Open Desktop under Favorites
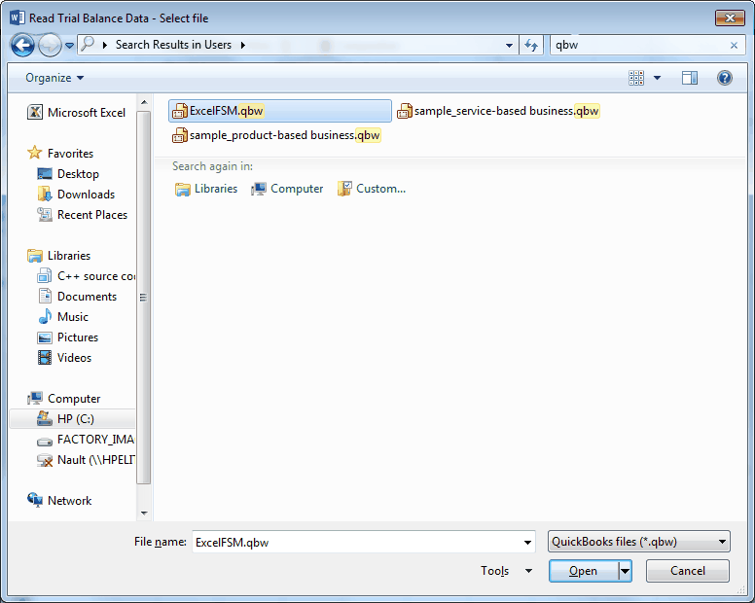755x603 pixels. point(68,174)
